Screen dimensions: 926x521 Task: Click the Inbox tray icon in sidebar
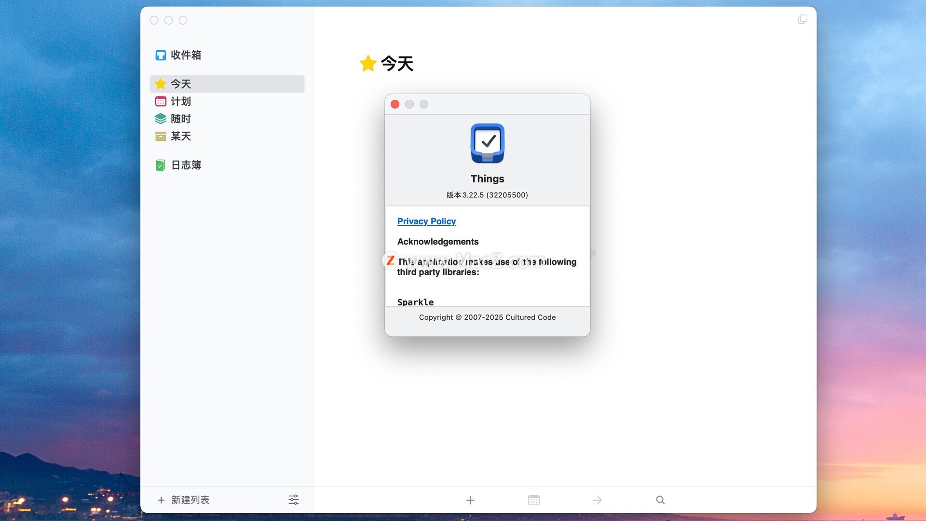point(161,55)
